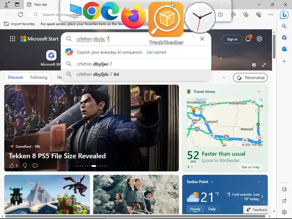292x219 pixels.
Task: Launch Firefox from the dock overlay
Action: (134, 16)
